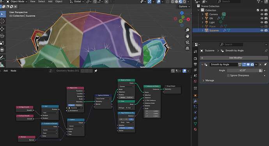
Task: Open the Tool properties tab
Action: coord(195,52)
